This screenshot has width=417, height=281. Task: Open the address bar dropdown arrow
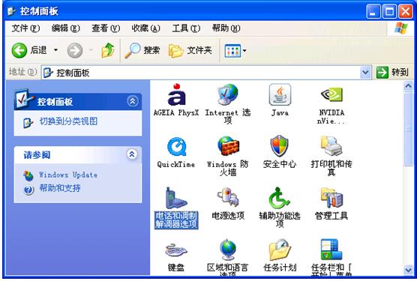pyautogui.click(x=366, y=72)
